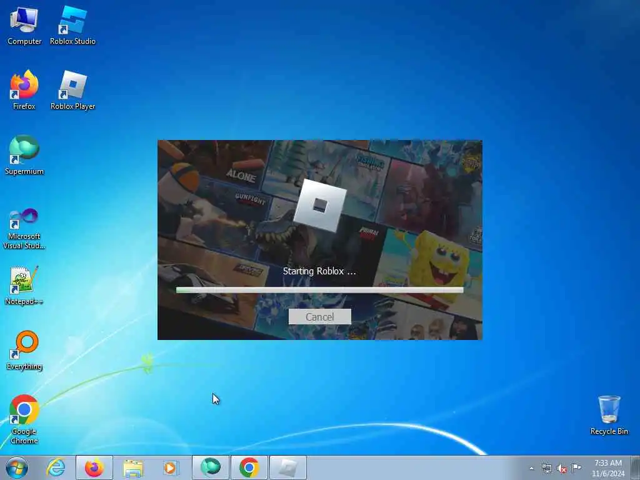Switch to Roblox taskbar button
Image resolution: width=640 pixels, height=480 pixels.
click(x=288, y=467)
